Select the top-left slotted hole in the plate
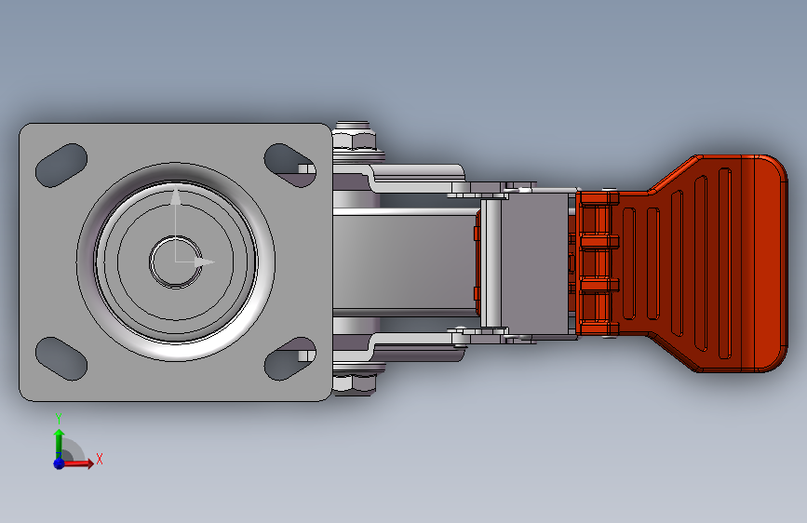 coord(61,166)
